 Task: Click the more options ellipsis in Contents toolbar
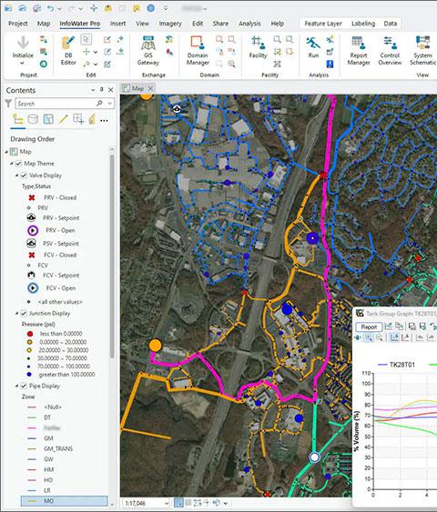tap(104, 121)
